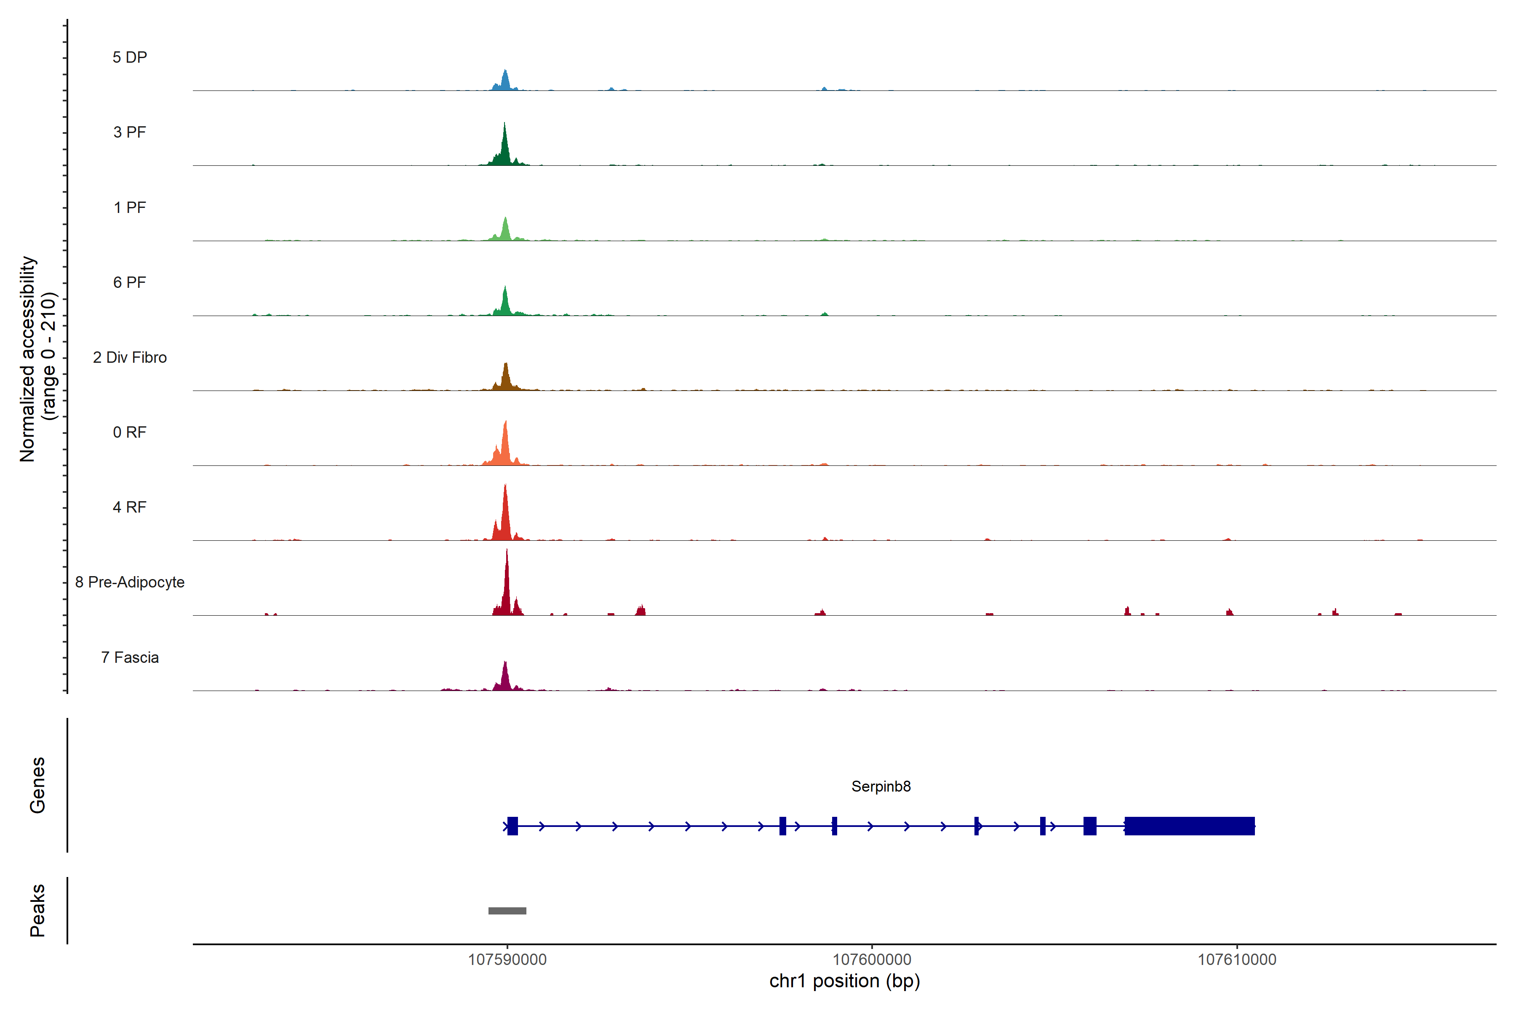Click the chr1 position (bp) axis title

click(x=844, y=981)
